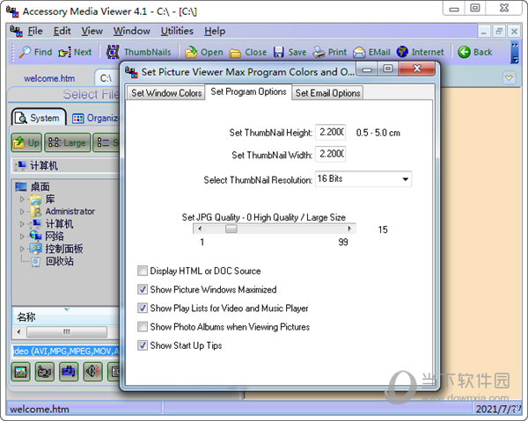
Task: Open the 计算机 location combo box
Action: click(66, 165)
